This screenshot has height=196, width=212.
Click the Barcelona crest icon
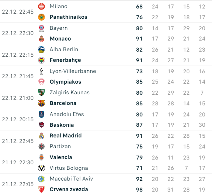pos(41,103)
